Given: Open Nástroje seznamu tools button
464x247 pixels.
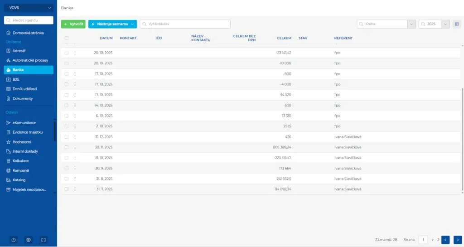Looking at the screenshot, I should [112, 24].
